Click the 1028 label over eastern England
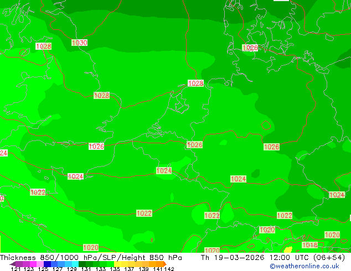Screen dimensions: 351x271 101,95
